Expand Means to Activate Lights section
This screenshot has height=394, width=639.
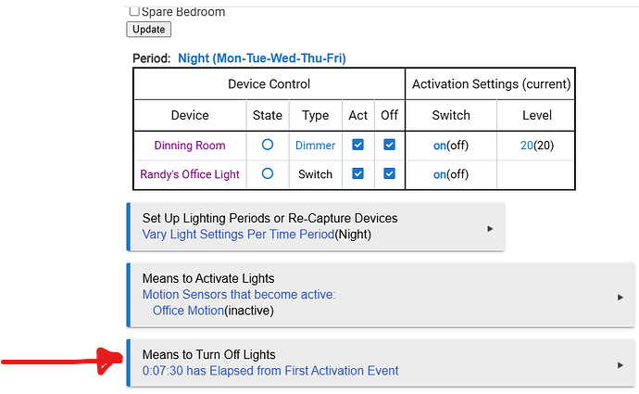619,297
